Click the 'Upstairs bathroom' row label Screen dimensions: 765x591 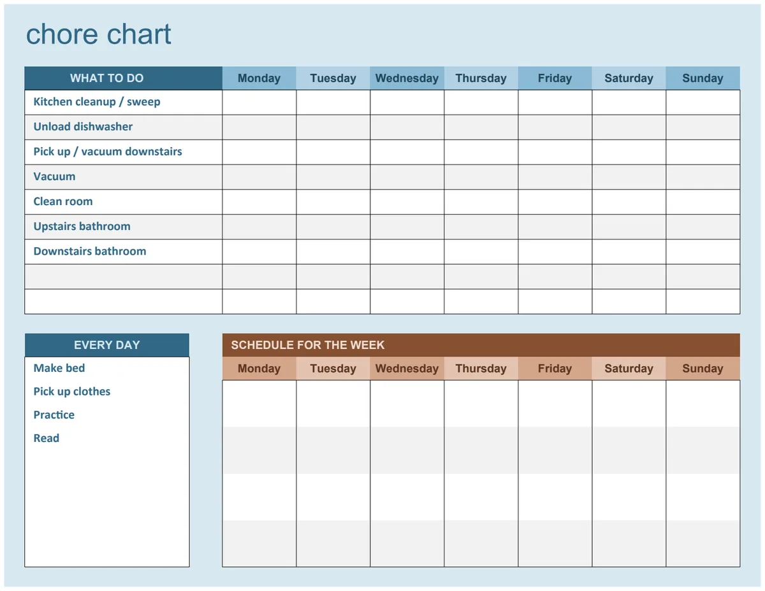82,226
